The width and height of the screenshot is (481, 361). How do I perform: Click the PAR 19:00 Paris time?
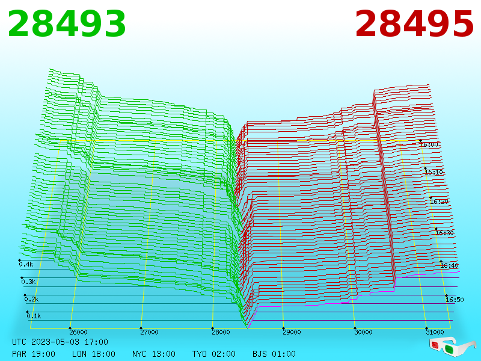coord(34,354)
